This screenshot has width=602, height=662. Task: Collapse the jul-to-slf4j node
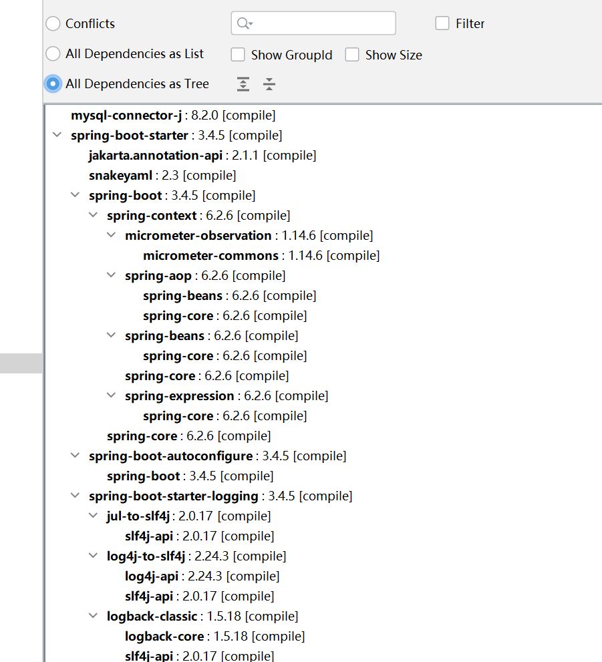click(94, 516)
